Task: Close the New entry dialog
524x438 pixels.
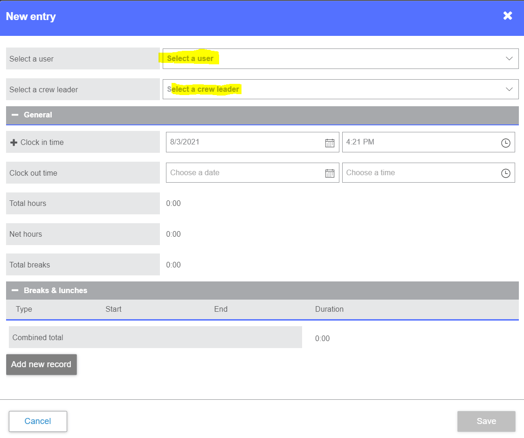Action: click(x=508, y=16)
